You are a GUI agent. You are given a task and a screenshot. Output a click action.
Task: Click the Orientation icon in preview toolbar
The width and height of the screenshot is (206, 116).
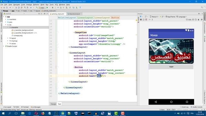(146, 17)
